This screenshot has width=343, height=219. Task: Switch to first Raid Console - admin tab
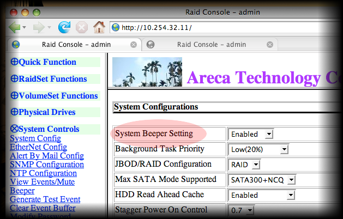click(x=74, y=45)
